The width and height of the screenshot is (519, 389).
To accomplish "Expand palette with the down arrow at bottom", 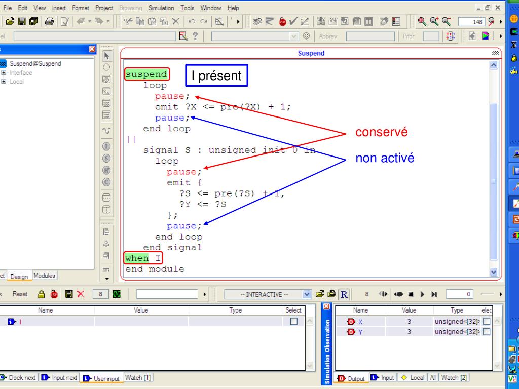I will (x=106, y=279).
